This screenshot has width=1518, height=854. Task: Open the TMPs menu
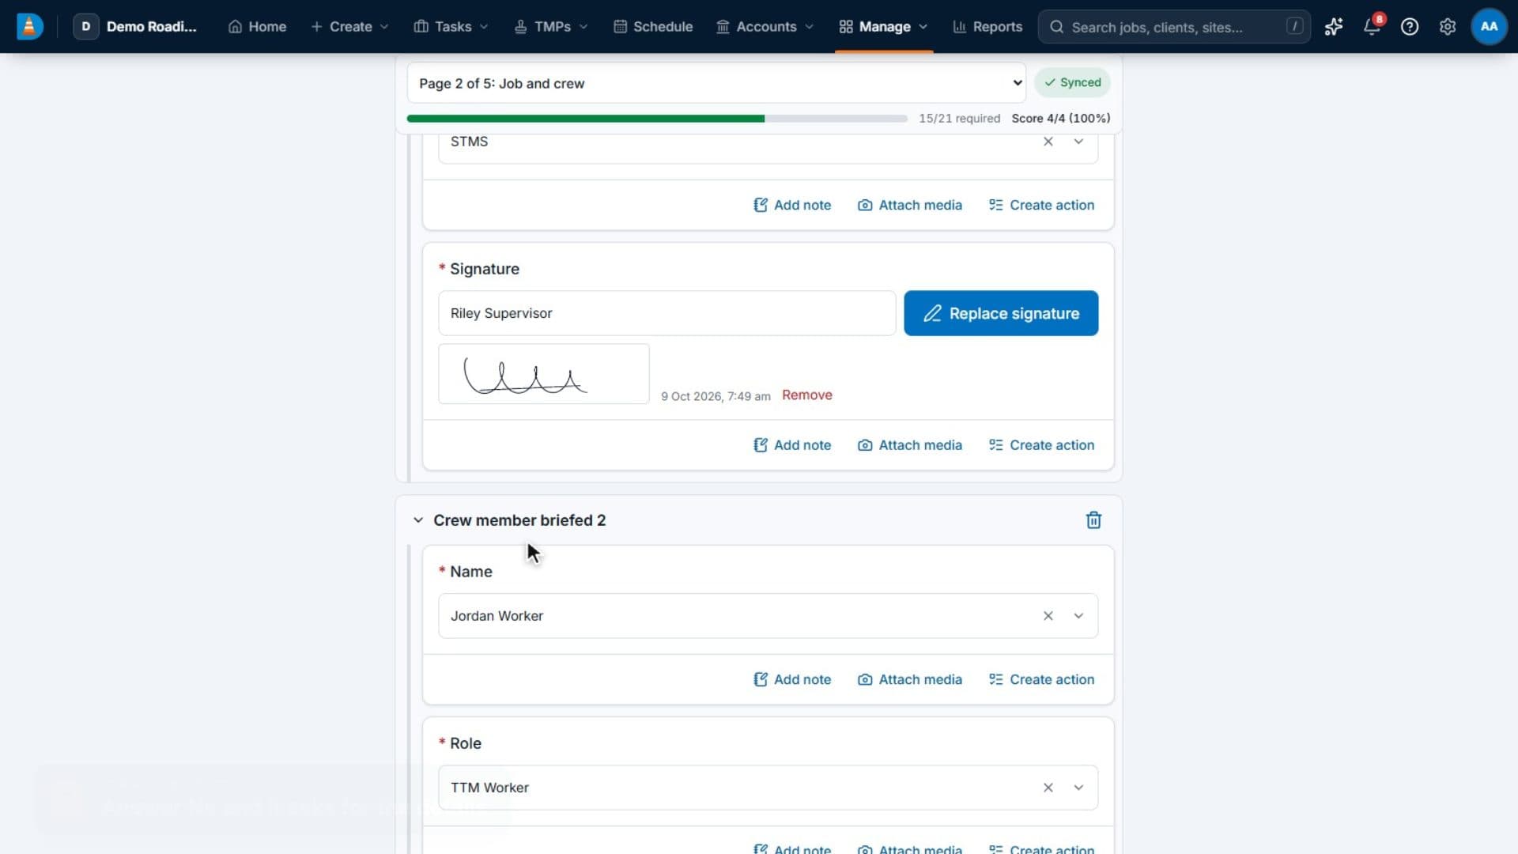(551, 27)
